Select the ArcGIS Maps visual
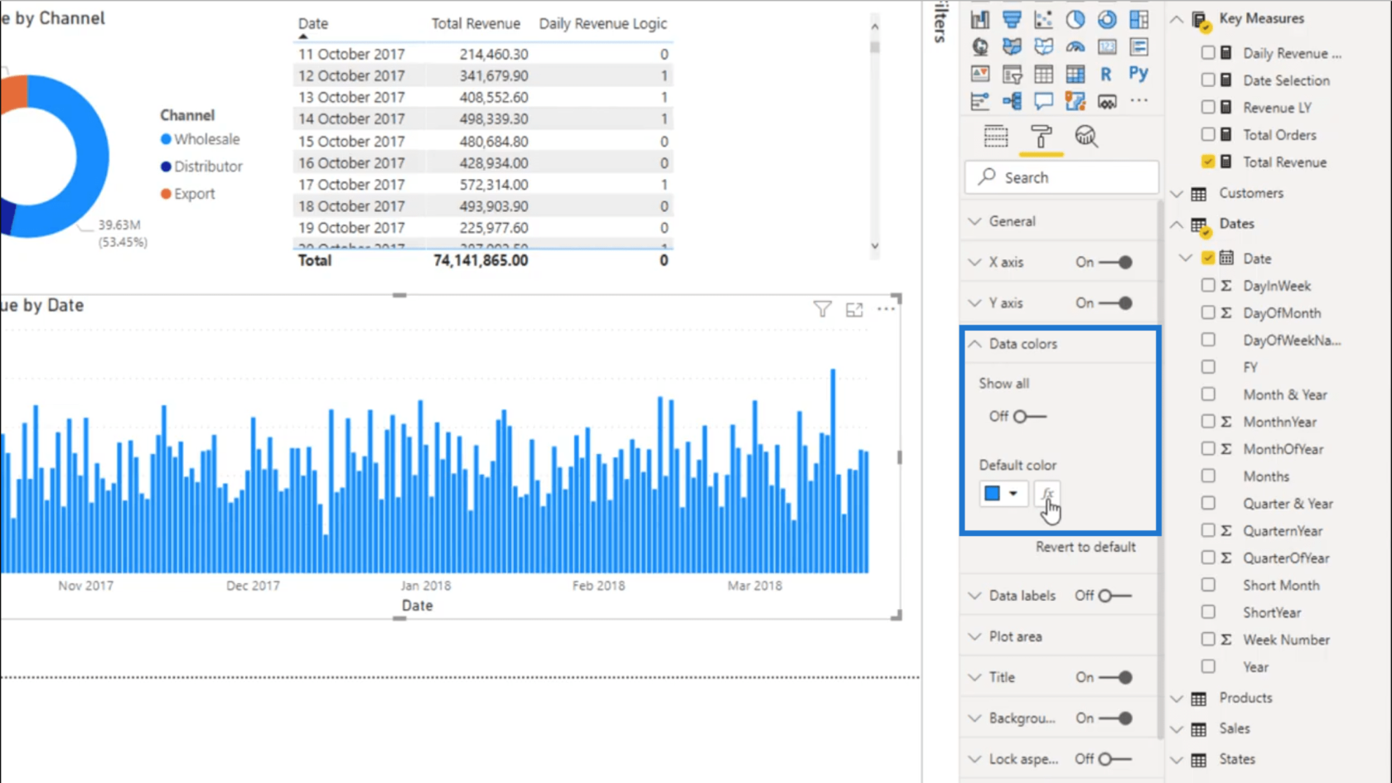Screen dimensions: 1392x783 (x=1075, y=101)
